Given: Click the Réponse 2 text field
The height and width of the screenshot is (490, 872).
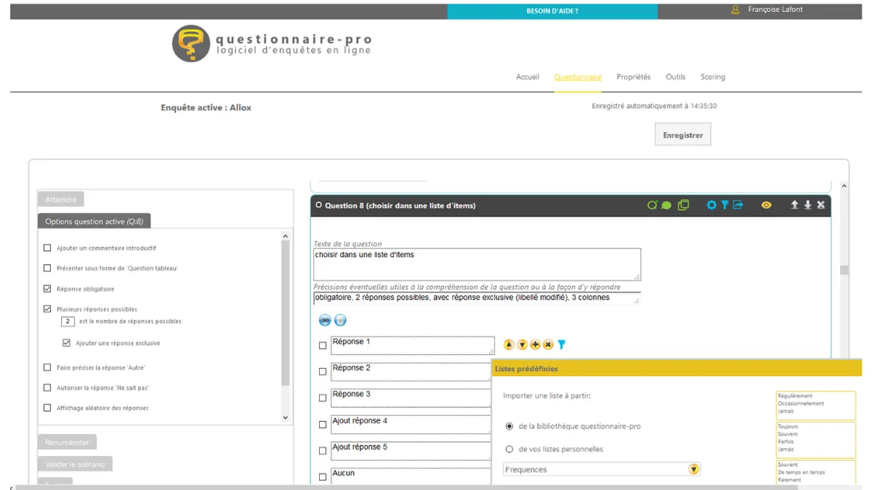Looking at the screenshot, I should (x=411, y=372).
